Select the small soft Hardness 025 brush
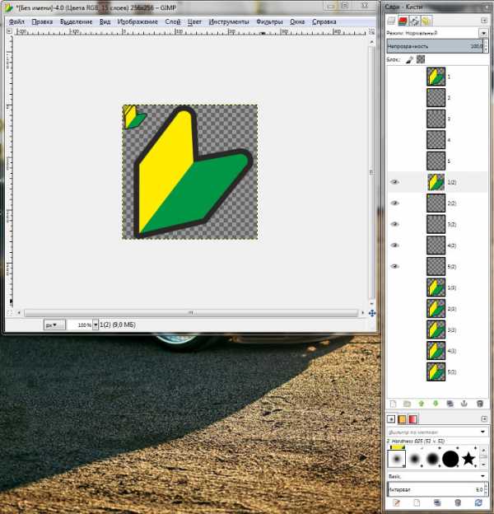This screenshot has width=494, height=514. click(x=397, y=459)
